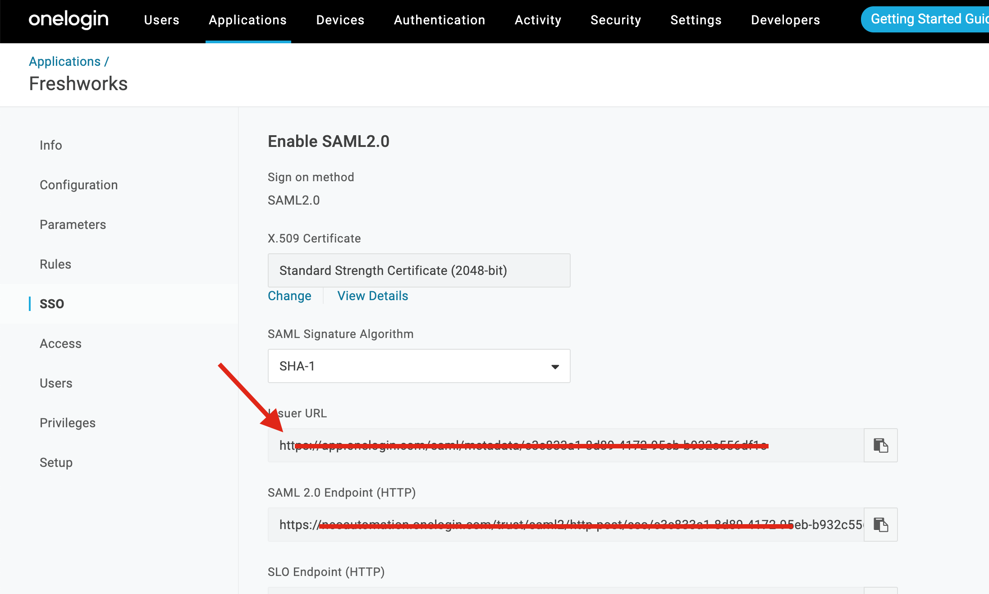
Task: Open the Activity menu
Action: (x=538, y=20)
